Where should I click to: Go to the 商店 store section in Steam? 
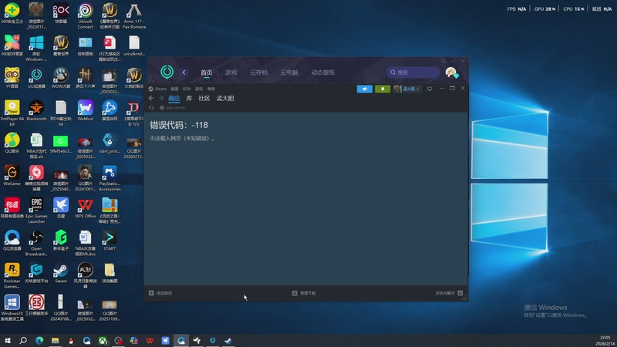(x=174, y=99)
